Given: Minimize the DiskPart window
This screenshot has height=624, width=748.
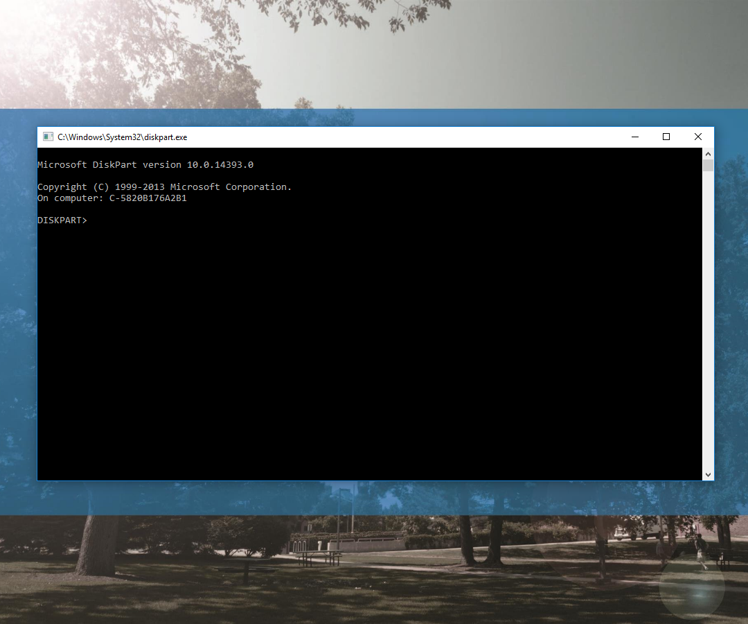Looking at the screenshot, I should 634,137.
